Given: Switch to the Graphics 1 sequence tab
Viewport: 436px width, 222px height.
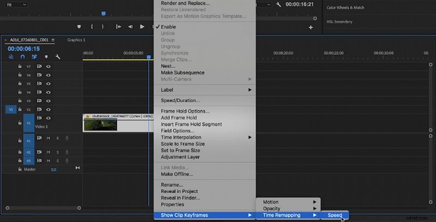Looking at the screenshot, I should pyautogui.click(x=76, y=40).
